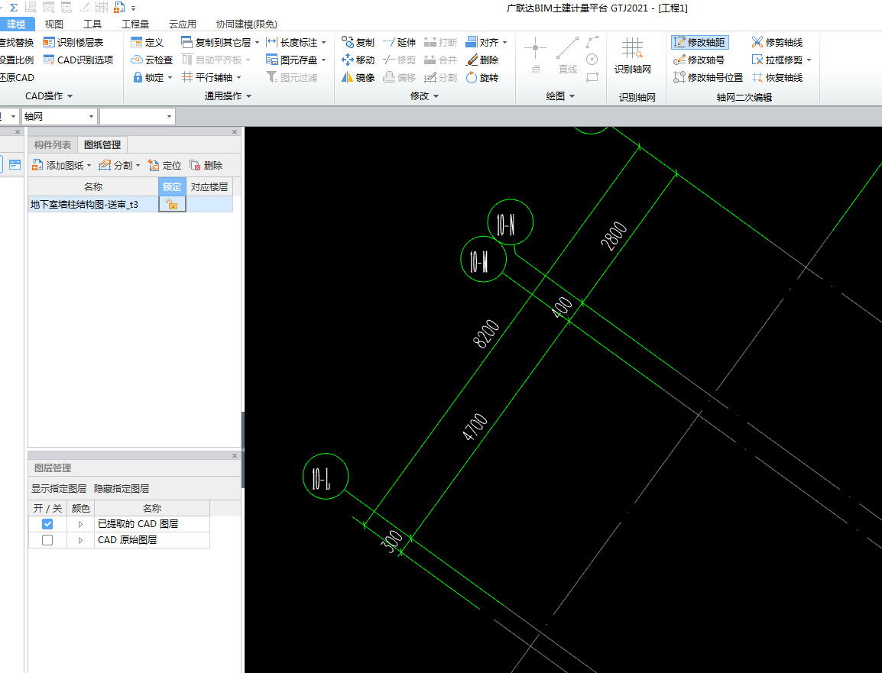This screenshot has width=882, height=673.
Task: Click the 10-L axis bubble
Action: pyautogui.click(x=326, y=476)
